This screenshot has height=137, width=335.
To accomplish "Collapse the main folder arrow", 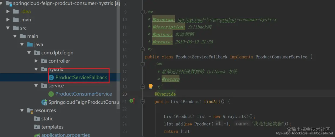I will click(x=15, y=36).
